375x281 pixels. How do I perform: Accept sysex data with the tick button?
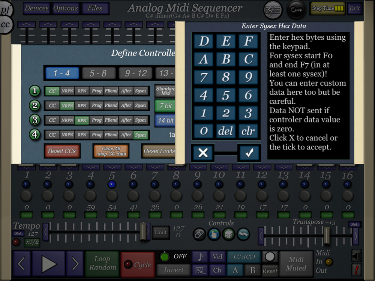click(249, 153)
